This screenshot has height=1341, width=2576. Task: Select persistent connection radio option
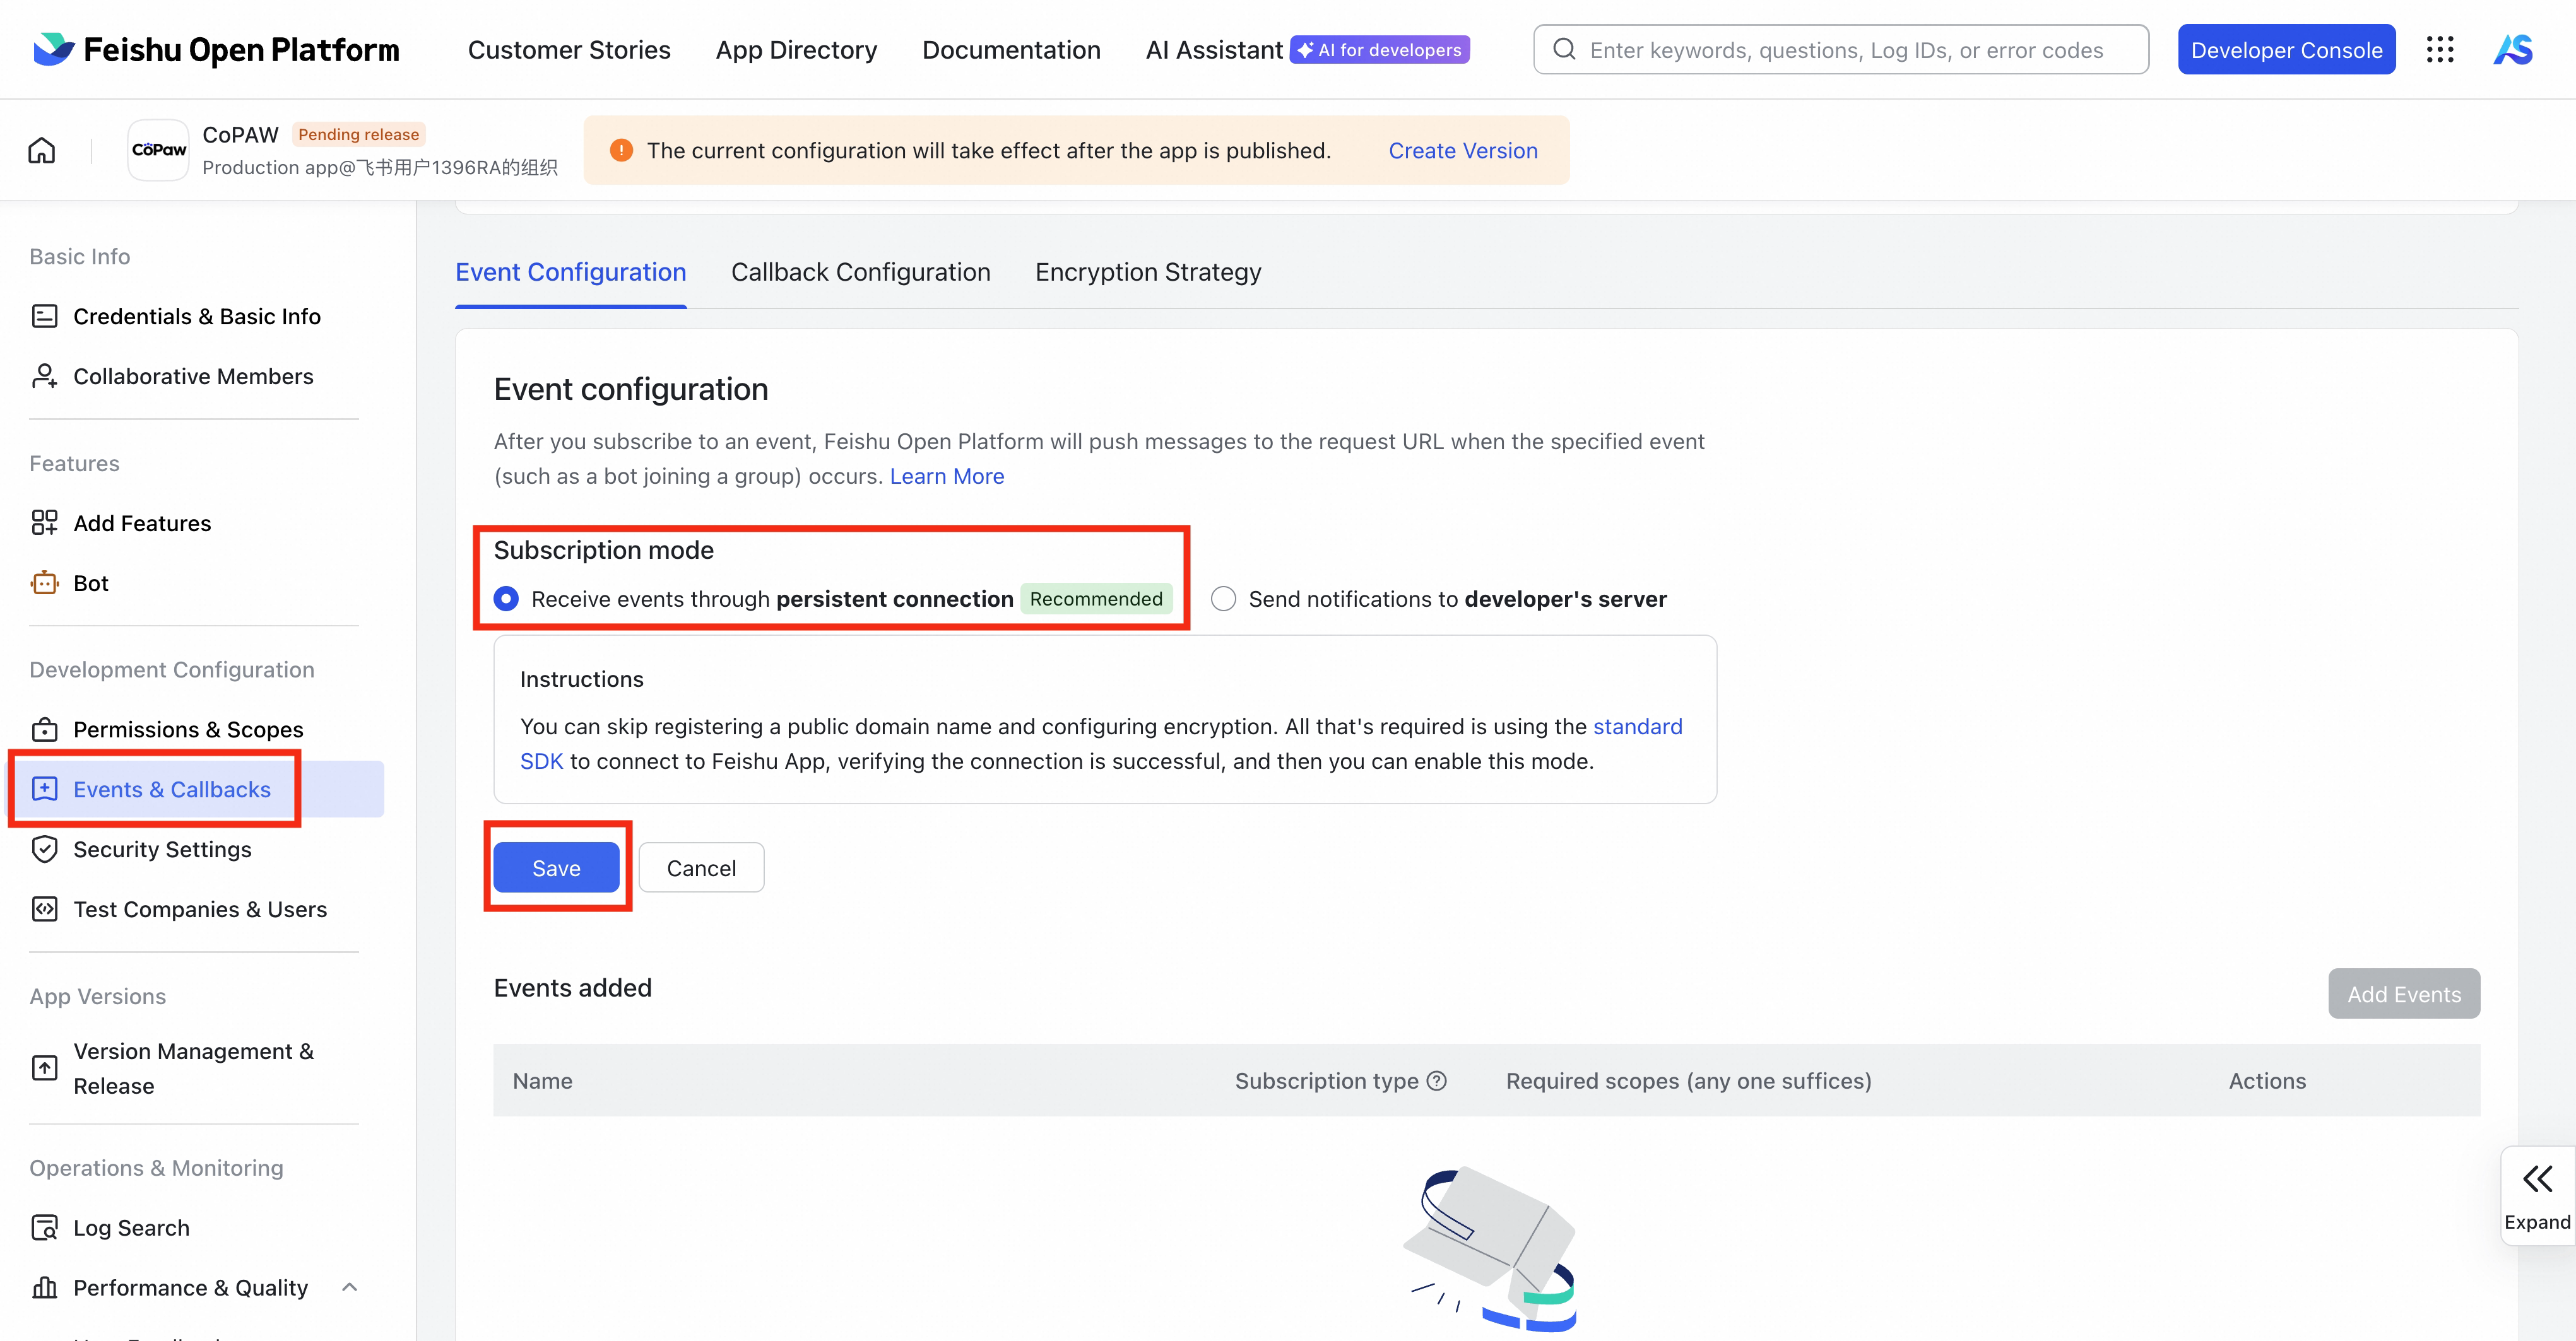[x=506, y=599]
